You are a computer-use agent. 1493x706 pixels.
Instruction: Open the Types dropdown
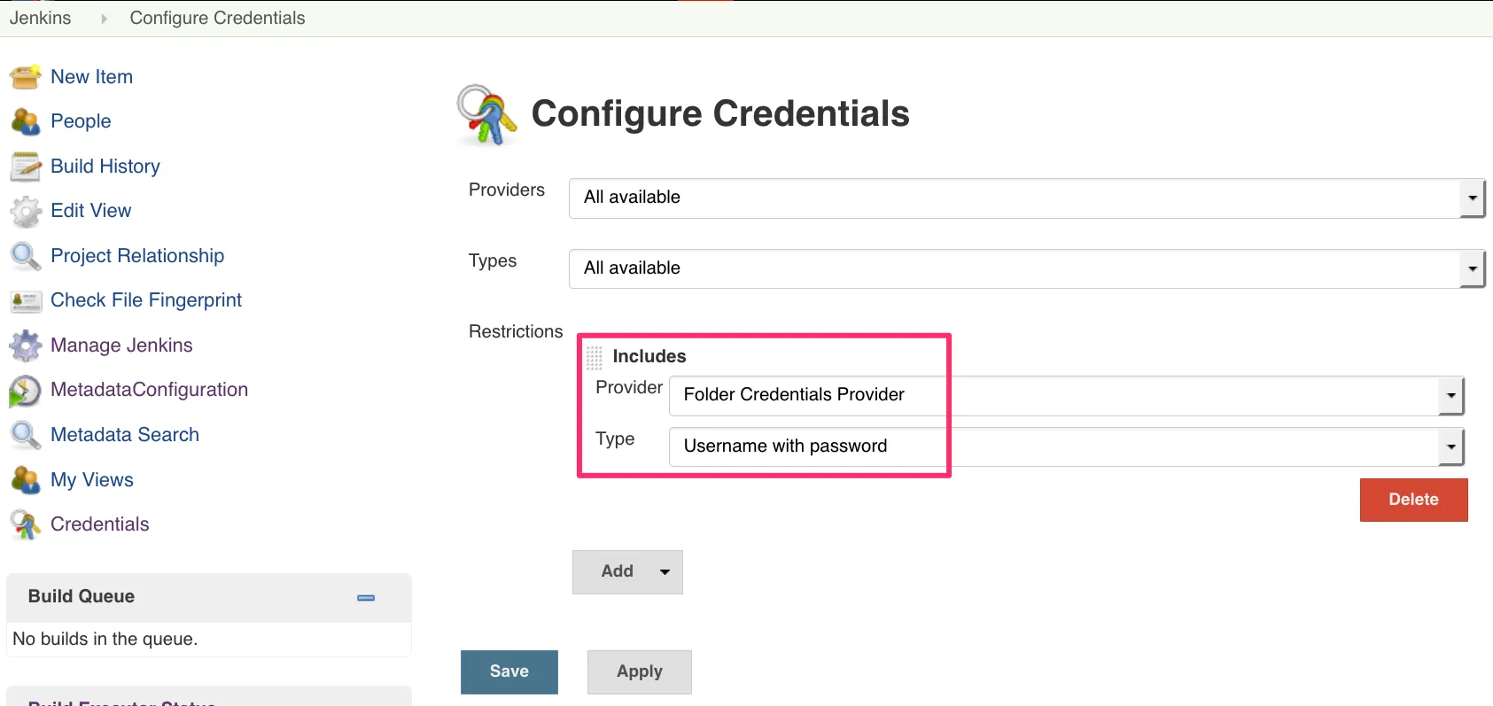click(1471, 268)
